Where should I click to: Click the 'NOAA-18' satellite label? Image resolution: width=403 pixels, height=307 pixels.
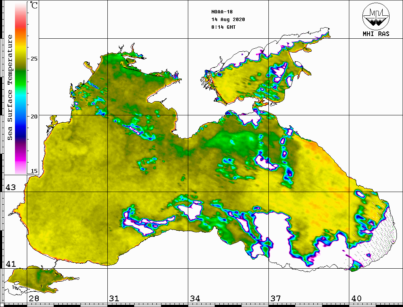tap(222, 12)
